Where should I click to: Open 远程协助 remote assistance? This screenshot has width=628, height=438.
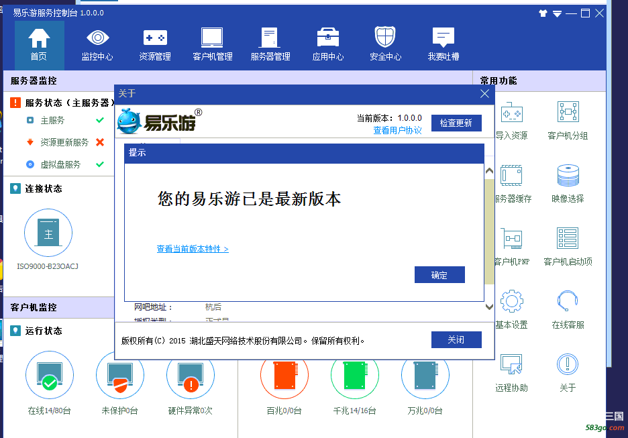tap(511, 372)
